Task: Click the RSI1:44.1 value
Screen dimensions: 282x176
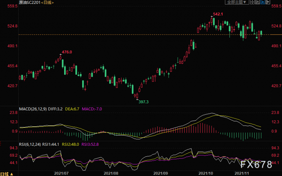Action: click(51, 144)
